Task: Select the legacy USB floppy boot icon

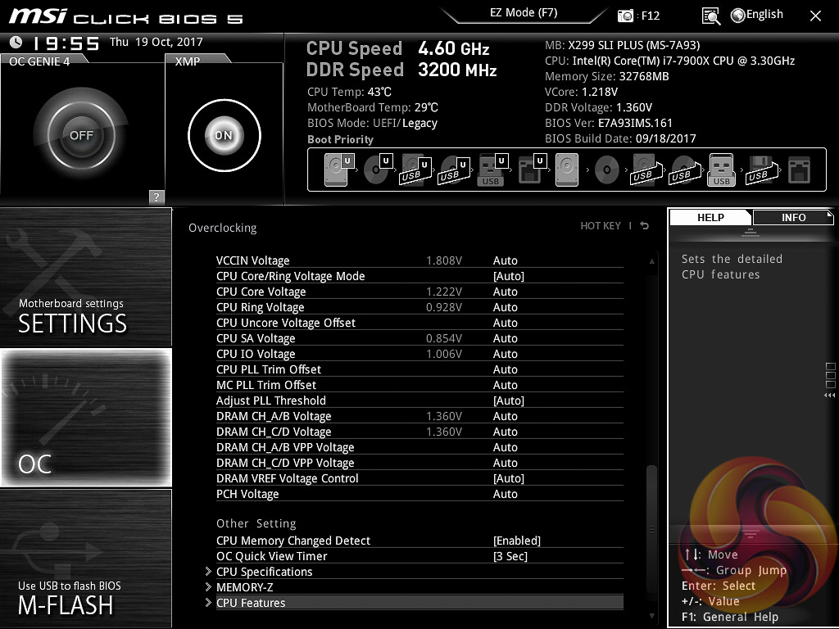Action: (x=762, y=170)
